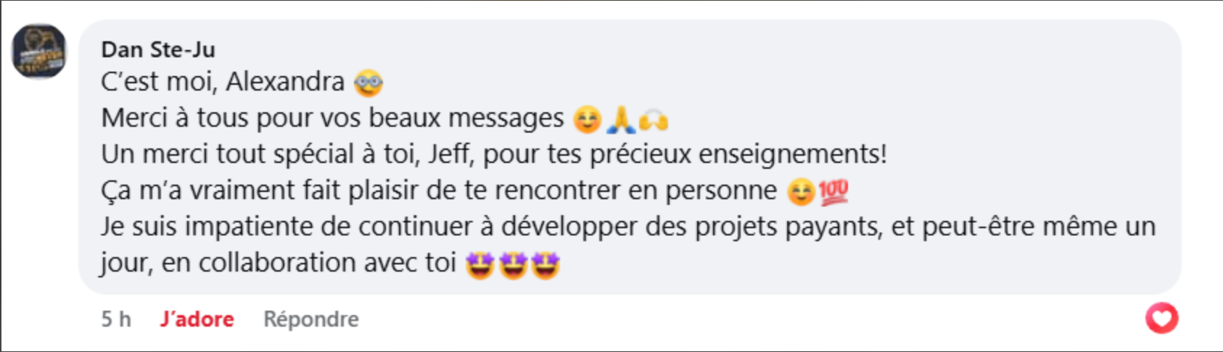The width and height of the screenshot is (1223, 352).
Task: Click "collaboration avec toi" text
Action: 327,262
